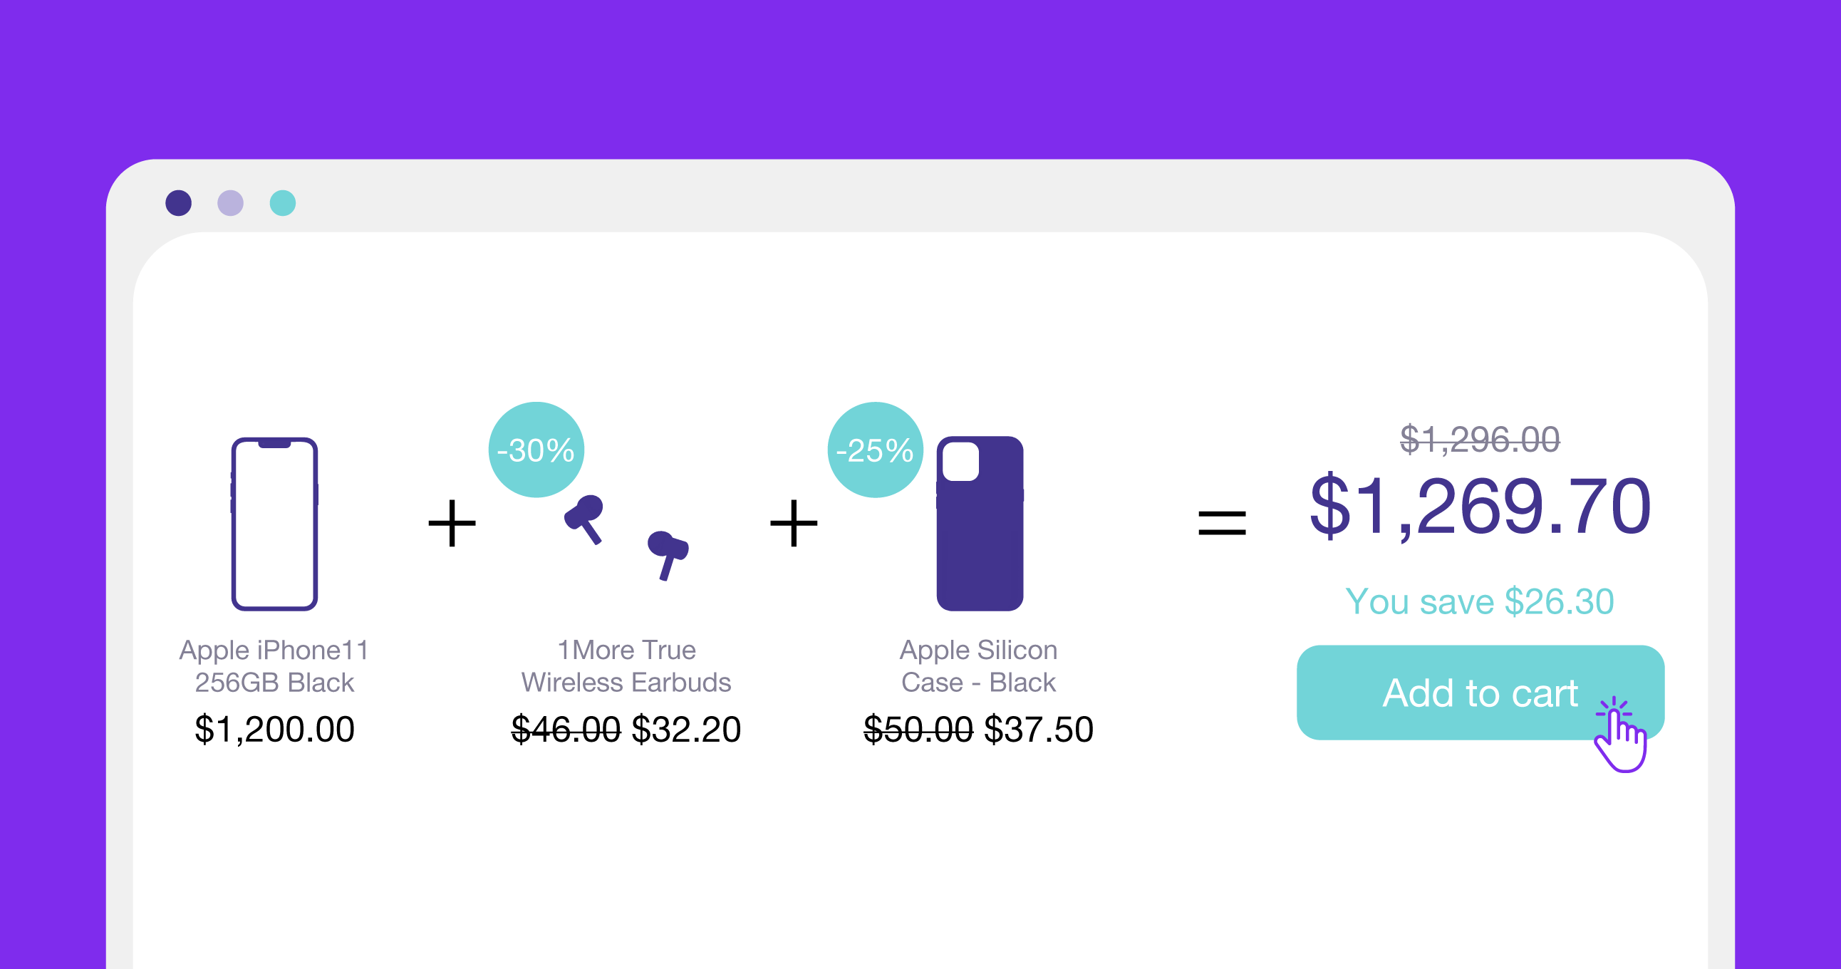This screenshot has width=1841, height=969.
Task: Open the Apple Silicon Case - Black title
Action: coord(978,666)
